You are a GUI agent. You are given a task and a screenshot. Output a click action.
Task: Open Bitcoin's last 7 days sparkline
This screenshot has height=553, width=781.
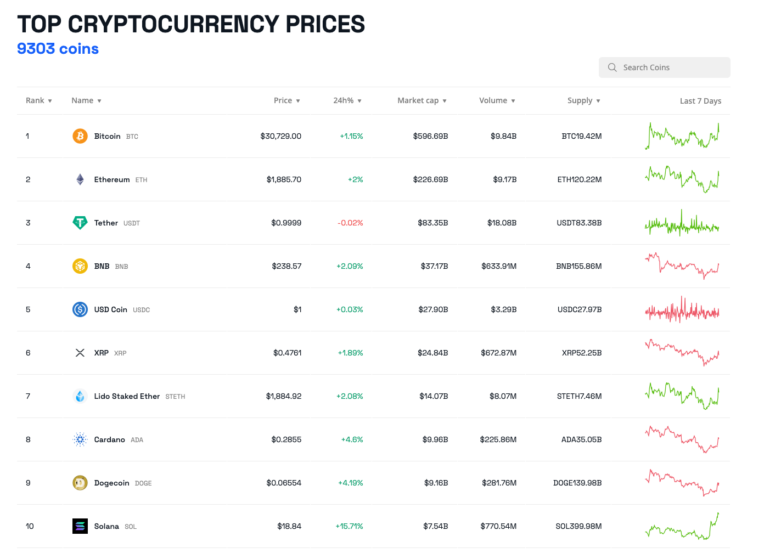[682, 136]
